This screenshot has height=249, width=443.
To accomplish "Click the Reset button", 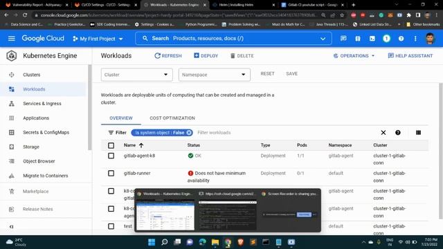I will (267, 74).
